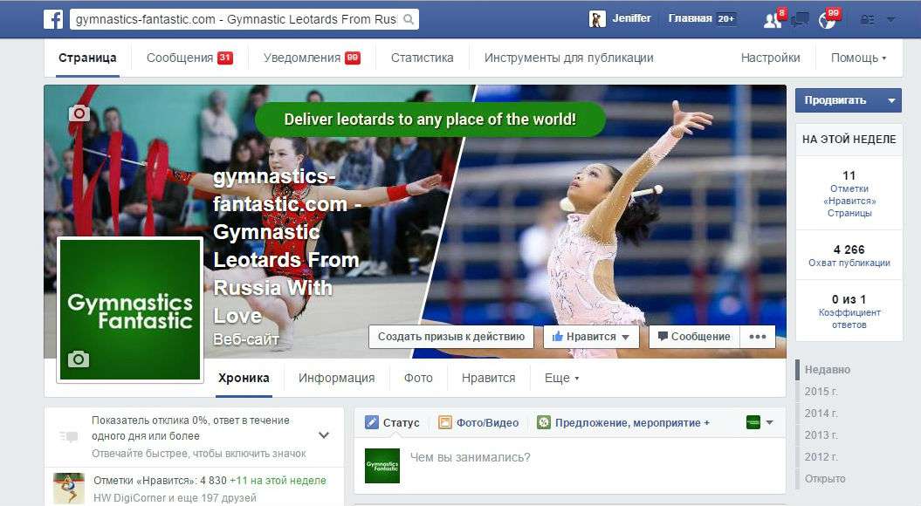Jump to 2015 г. in timeline
This screenshot has width=921, height=506.
821,392
